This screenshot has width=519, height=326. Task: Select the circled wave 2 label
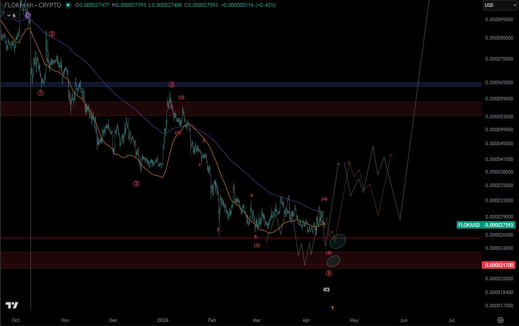pos(52,34)
